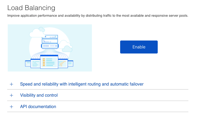This screenshot has height=125, width=199.
Task: Click the description text about distributing traffic
Action: click(98, 16)
